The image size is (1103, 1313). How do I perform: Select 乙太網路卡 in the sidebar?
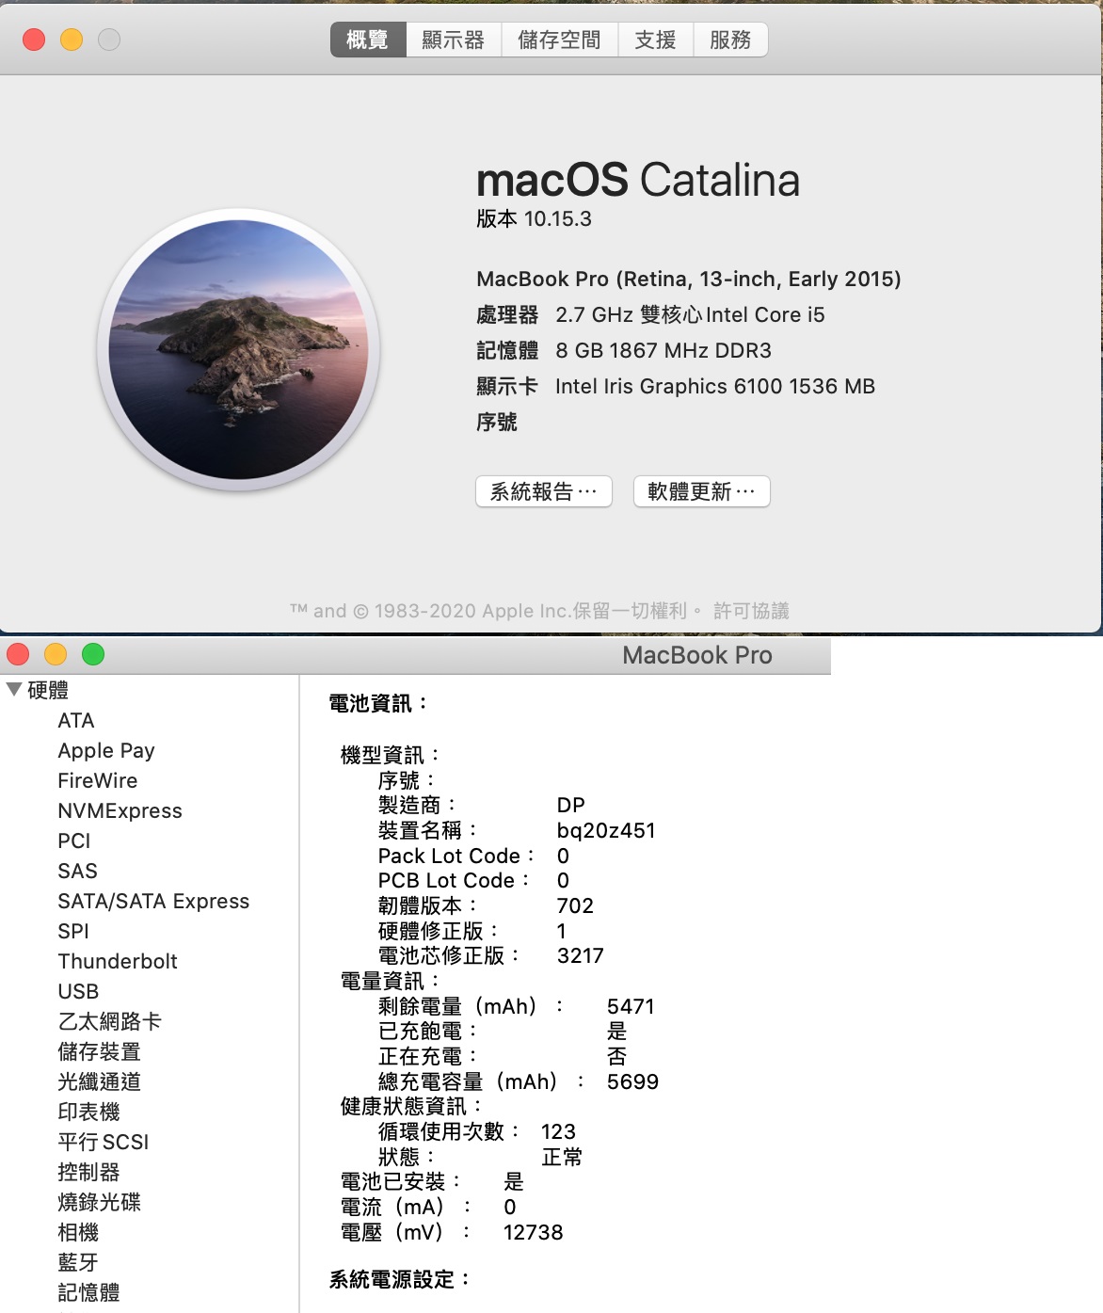(110, 1022)
